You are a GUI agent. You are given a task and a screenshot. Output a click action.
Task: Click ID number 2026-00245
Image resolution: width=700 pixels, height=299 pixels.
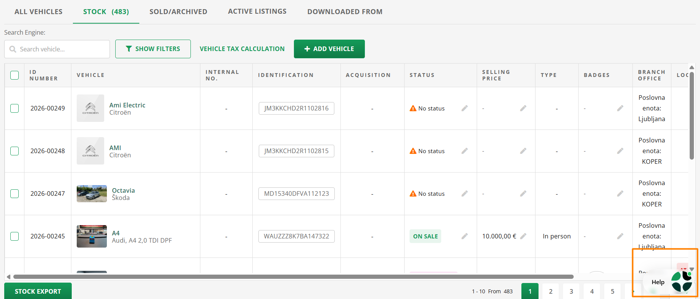(48, 236)
